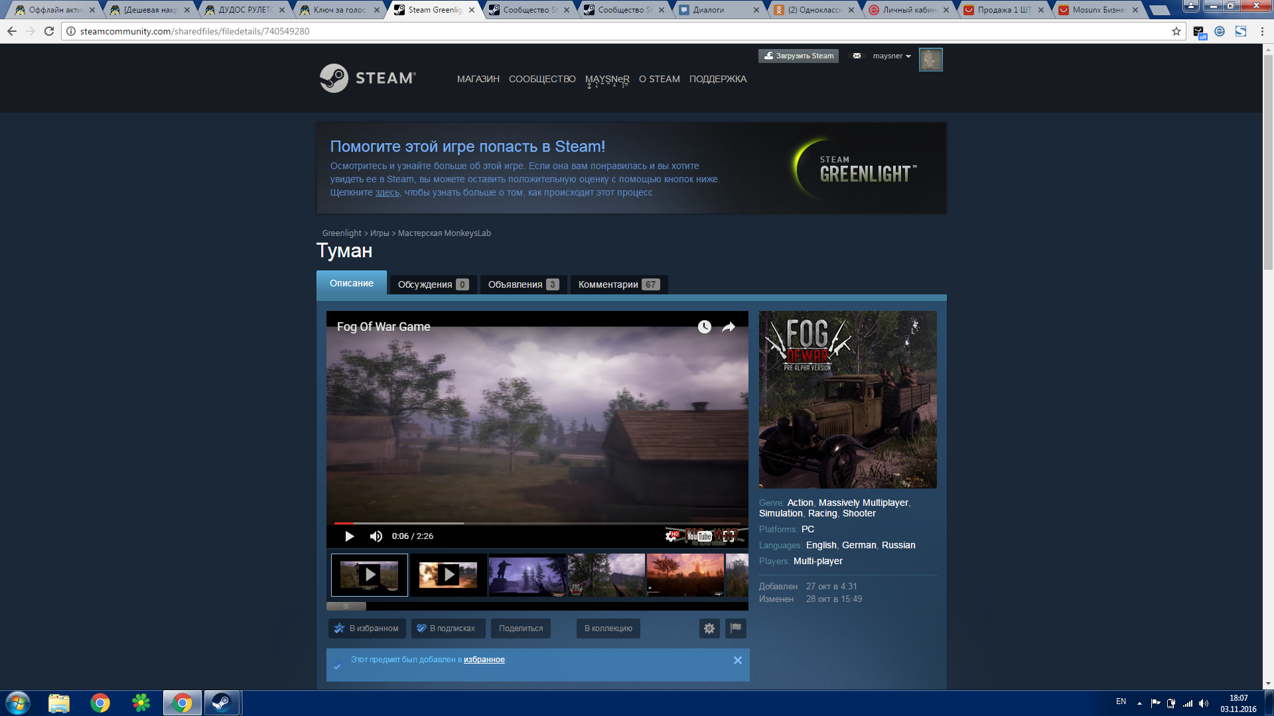
Task: Open the О STEAM page
Action: 660,79
